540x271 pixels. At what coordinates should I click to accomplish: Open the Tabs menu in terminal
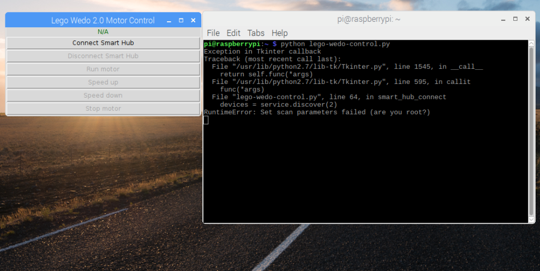tap(256, 33)
